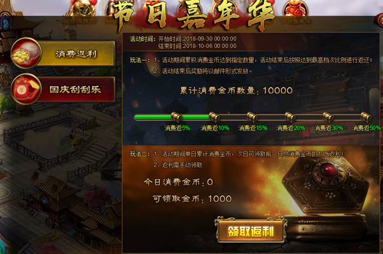Click the 消费返5% treasure chest
The width and height of the screenshot is (383, 254).
coord(176,117)
